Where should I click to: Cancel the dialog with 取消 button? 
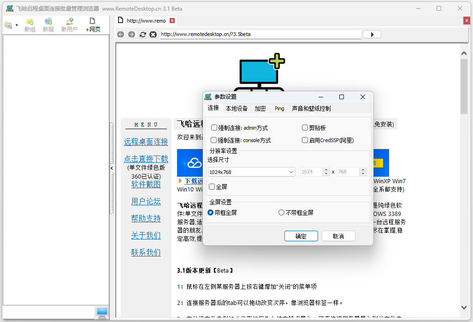coord(338,236)
